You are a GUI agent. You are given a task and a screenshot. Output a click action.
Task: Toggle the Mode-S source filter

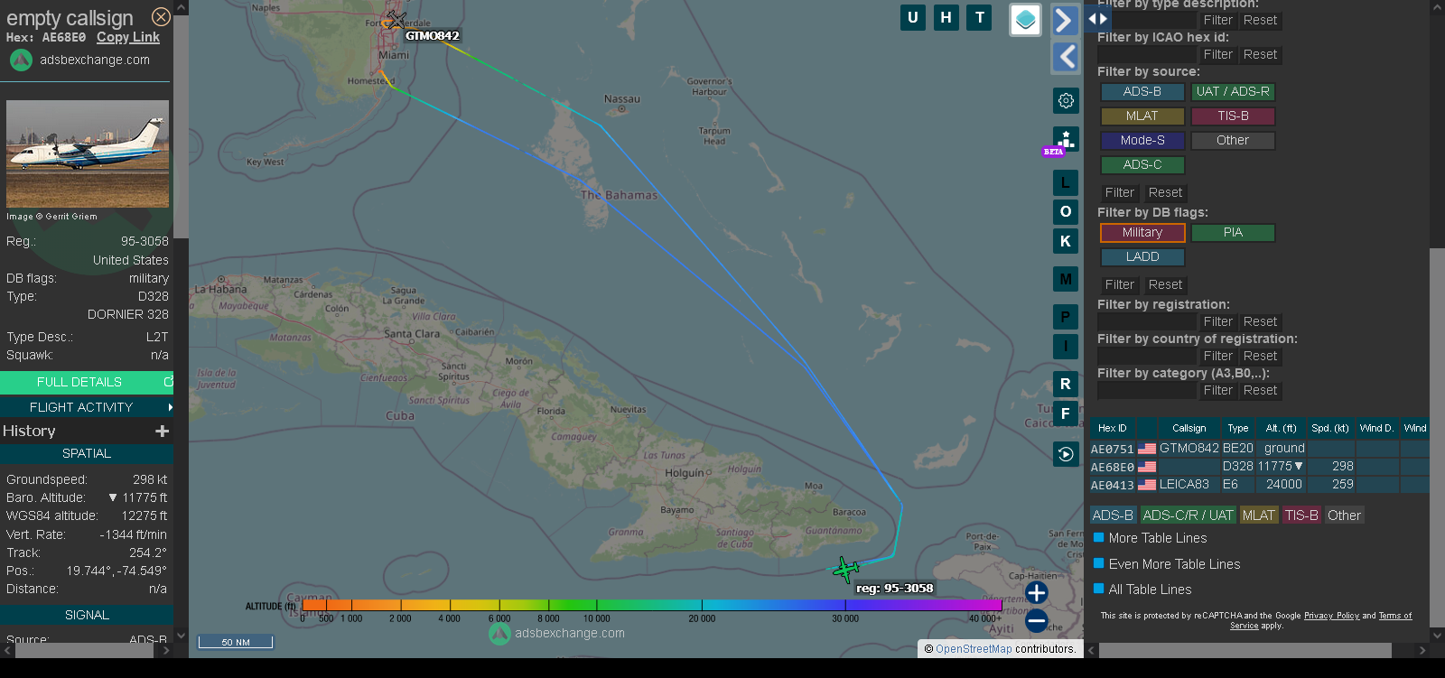click(1142, 141)
